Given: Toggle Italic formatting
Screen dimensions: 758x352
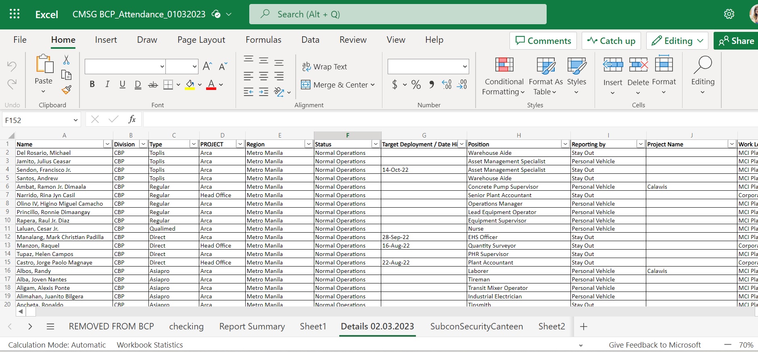Looking at the screenshot, I should point(107,84).
